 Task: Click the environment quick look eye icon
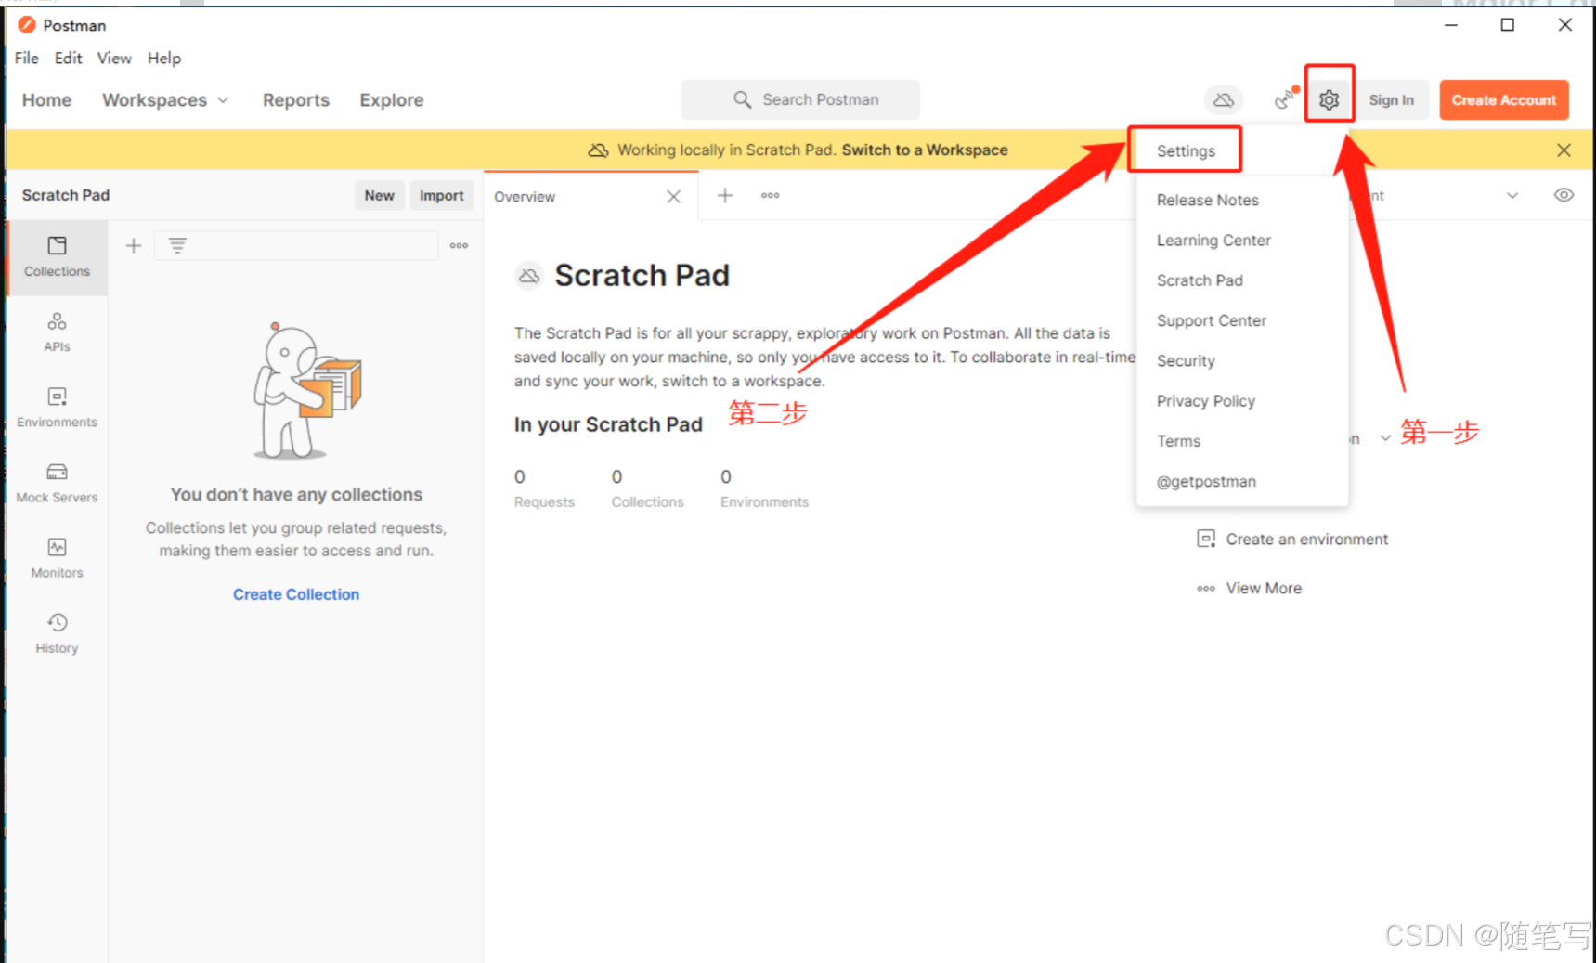(1564, 195)
